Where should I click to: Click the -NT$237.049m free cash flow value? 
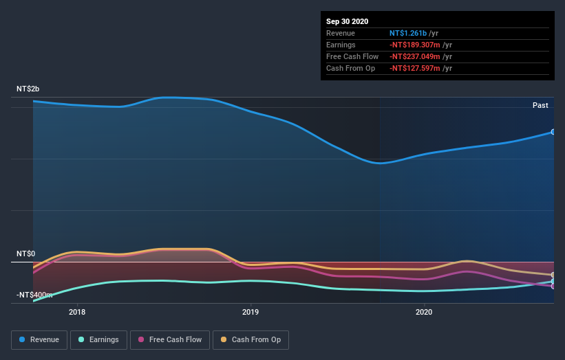pyautogui.click(x=415, y=56)
